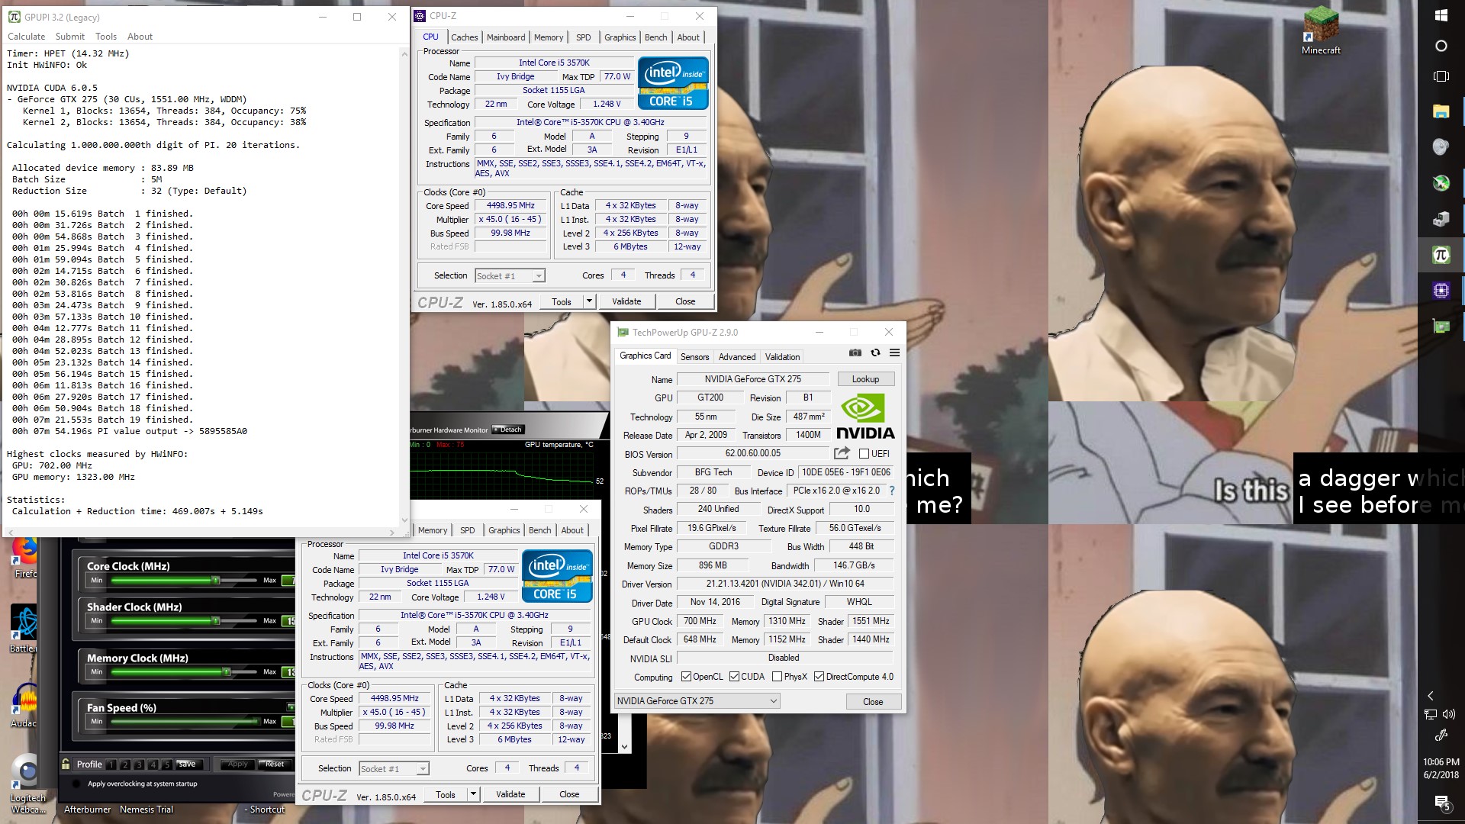Screen dimensions: 1465x824
Task: Open Socket #1 dropdown in lower CPU-Z
Action: coord(394,769)
